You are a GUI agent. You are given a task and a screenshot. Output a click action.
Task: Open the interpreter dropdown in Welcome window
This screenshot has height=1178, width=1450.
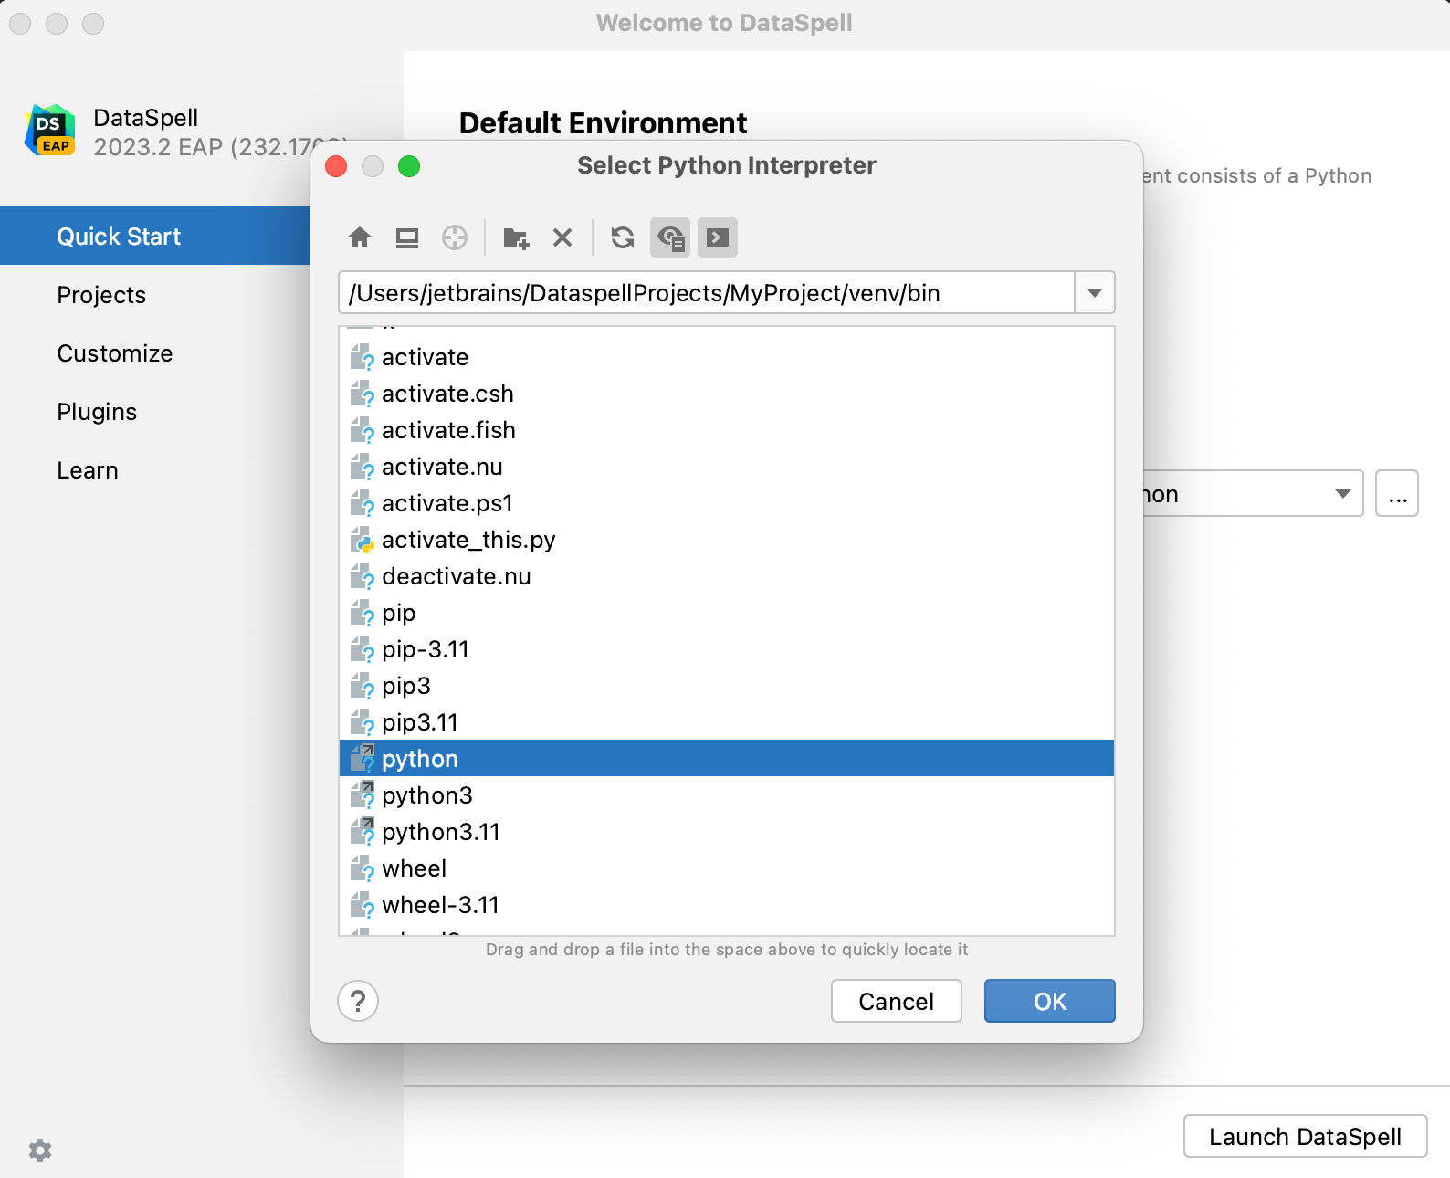[x=1342, y=494]
